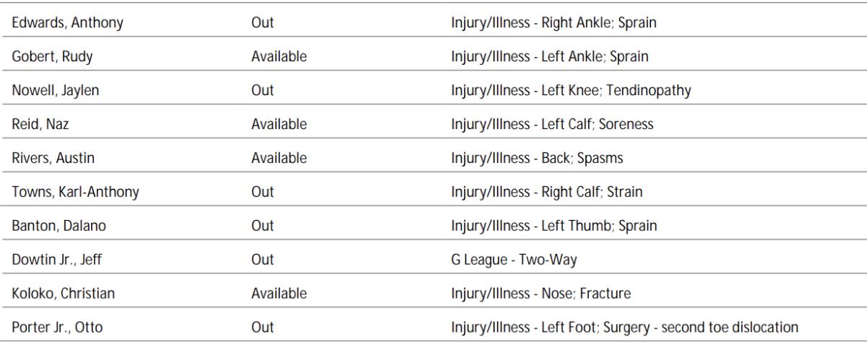Select the Reid, Naz player name
The height and width of the screenshot is (347, 867).
tap(42, 125)
